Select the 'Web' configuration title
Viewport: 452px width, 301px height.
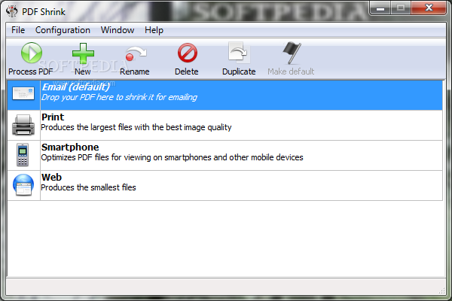coord(51,177)
